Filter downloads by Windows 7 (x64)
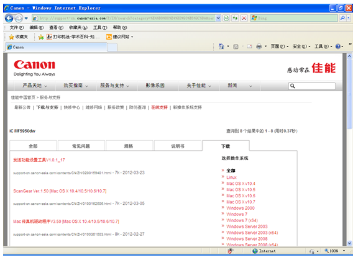 point(242,220)
